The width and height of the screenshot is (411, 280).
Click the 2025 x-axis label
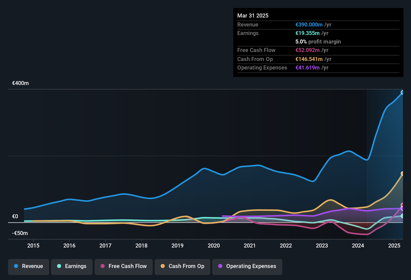pos(394,245)
